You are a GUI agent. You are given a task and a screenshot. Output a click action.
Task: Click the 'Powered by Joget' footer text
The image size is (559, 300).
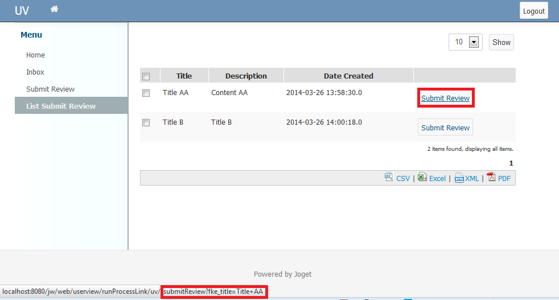pyautogui.click(x=282, y=274)
